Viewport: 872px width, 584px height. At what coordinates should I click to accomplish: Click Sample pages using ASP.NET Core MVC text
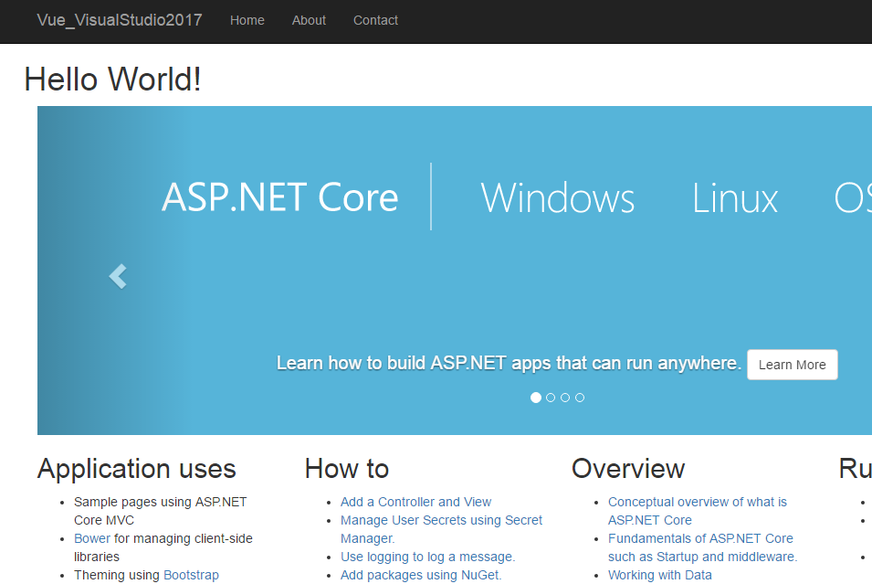160,511
